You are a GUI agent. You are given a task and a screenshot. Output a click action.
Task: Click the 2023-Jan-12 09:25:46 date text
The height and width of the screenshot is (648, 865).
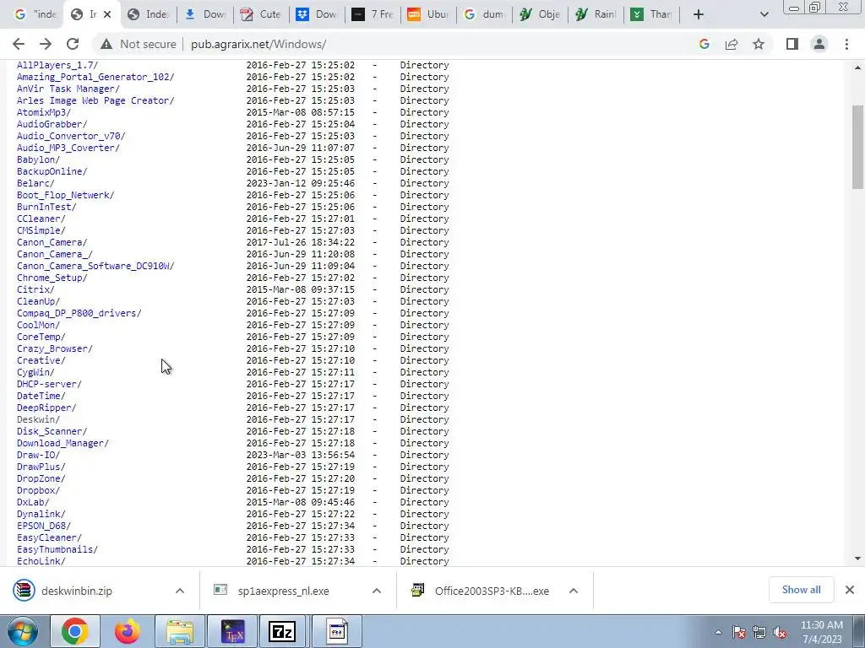[x=300, y=183]
